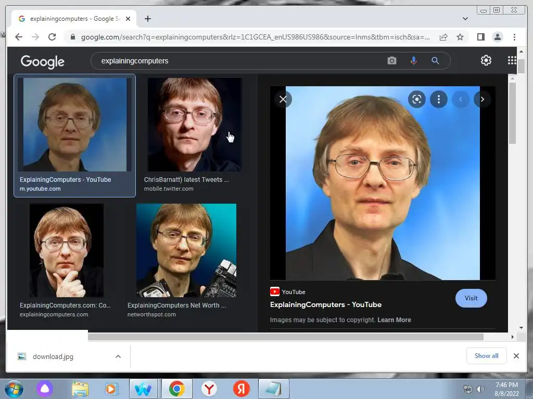Start voice search with the microphone icon

tap(413, 61)
